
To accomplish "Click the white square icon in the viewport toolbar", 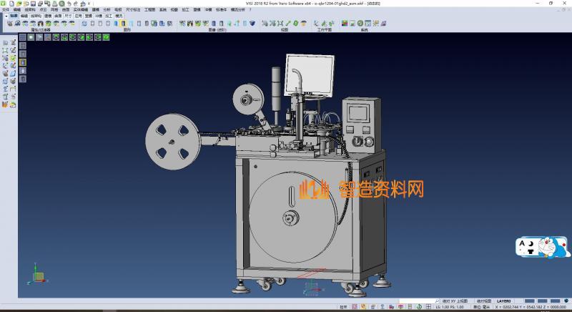I will (x=31, y=37).
